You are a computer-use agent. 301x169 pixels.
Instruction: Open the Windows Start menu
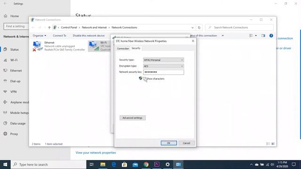[5, 164]
